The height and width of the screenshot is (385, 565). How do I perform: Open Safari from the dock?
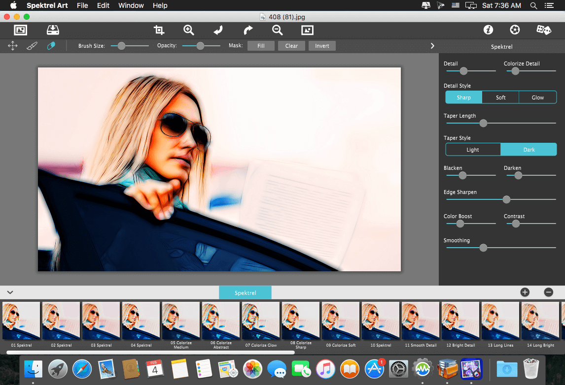[x=82, y=369]
